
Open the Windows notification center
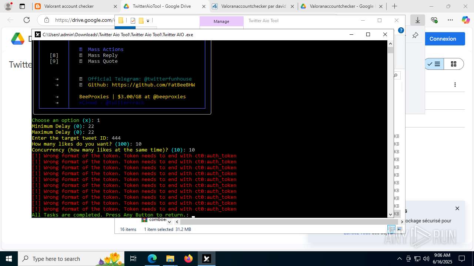click(x=462, y=259)
